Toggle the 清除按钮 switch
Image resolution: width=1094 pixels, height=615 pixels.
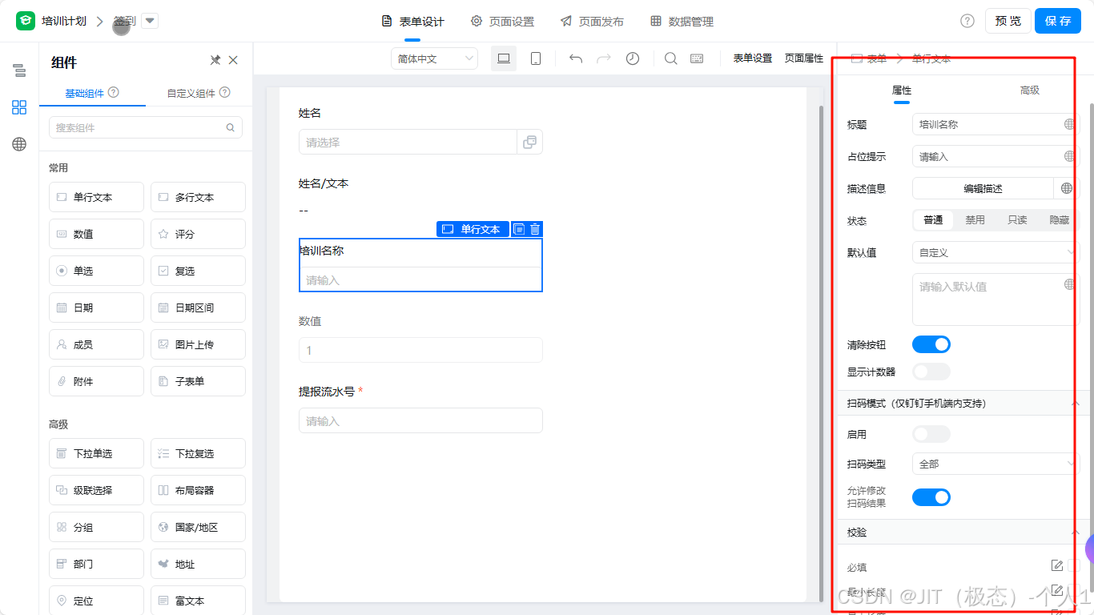pos(931,344)
